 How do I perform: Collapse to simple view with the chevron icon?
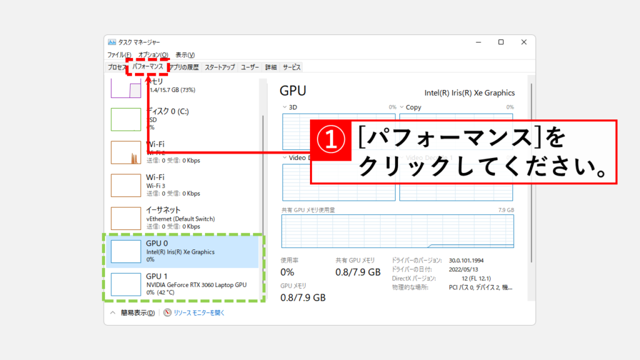(112, 312)
